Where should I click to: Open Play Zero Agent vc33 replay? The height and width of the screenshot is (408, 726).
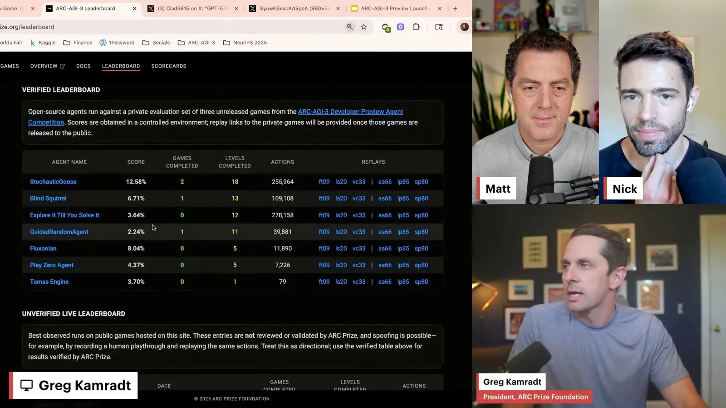tap(359, 265)
